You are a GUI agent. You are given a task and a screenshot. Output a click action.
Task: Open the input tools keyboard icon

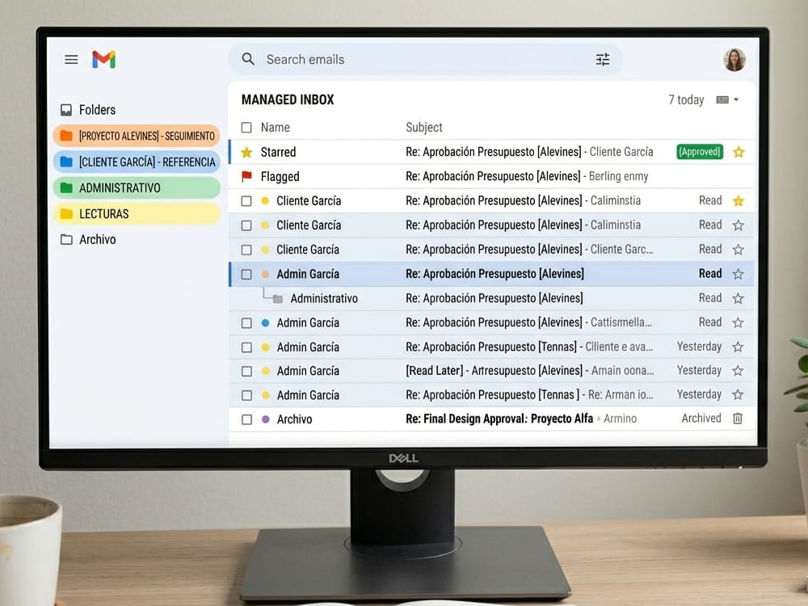(x=722, y=99)
